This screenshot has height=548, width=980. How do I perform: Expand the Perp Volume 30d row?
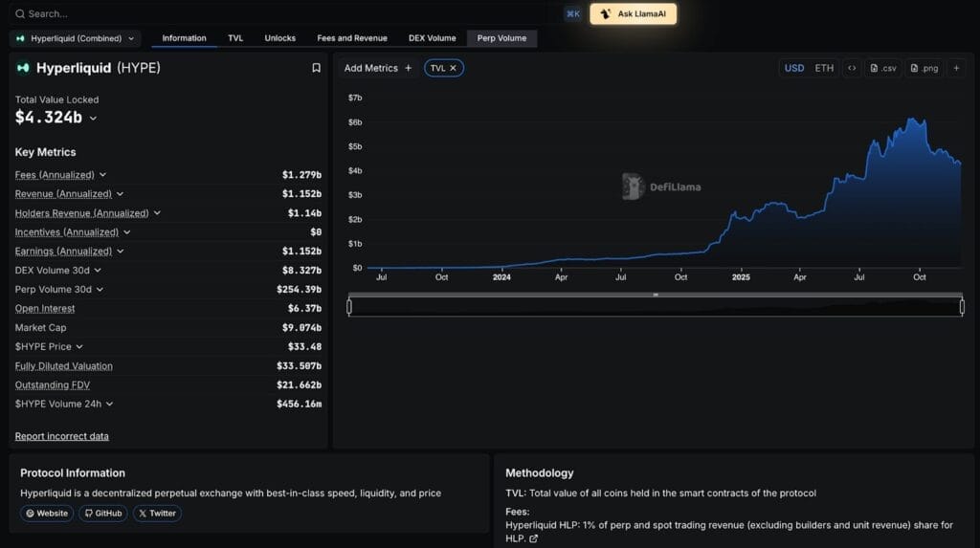(100, 290)
